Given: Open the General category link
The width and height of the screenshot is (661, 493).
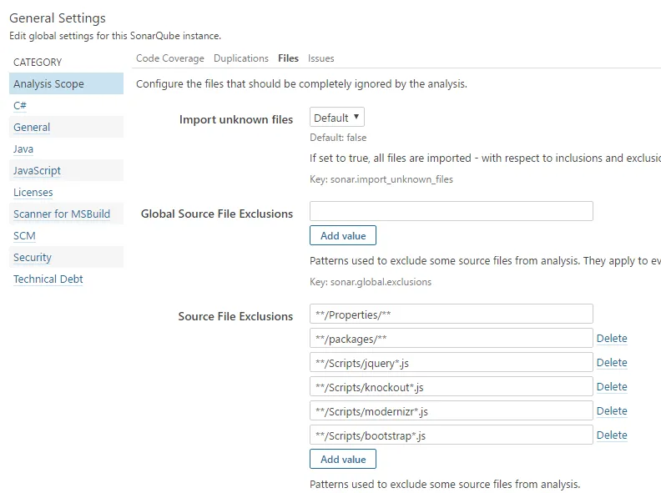Looking at the screenshot, I should (x=32, y=128).
